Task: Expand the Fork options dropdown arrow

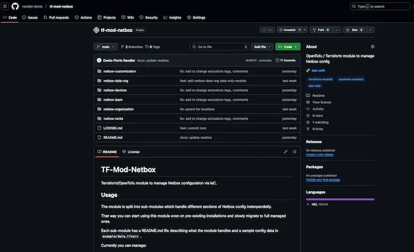Action: pos(337,30)
